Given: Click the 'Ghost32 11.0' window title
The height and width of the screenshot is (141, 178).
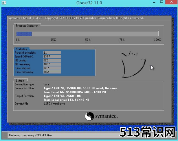Looking at the screenshot, I should (x=89, y=3).
